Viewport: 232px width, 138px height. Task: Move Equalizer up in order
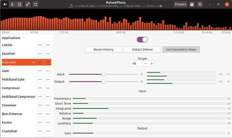[x=40, y=53]
